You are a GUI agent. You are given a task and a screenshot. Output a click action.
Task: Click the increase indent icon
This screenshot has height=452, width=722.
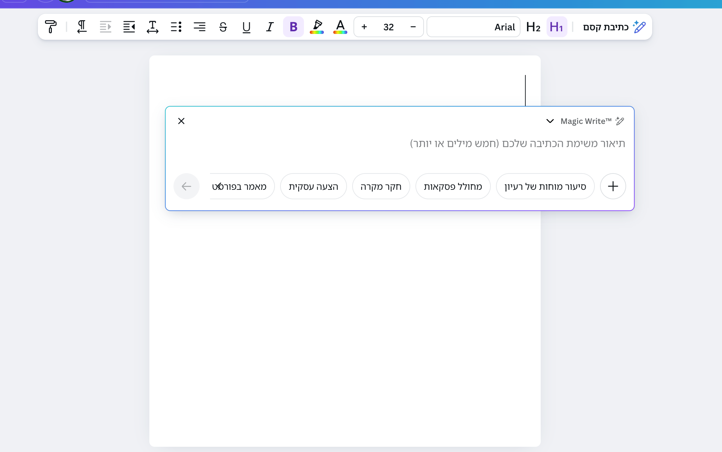click(129, 27)
